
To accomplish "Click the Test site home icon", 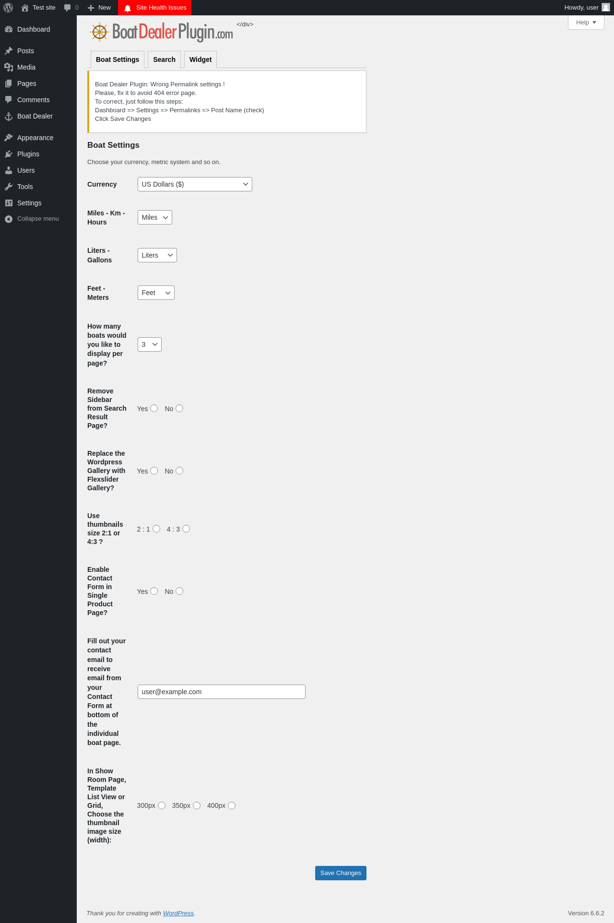I will coord(25,8).
